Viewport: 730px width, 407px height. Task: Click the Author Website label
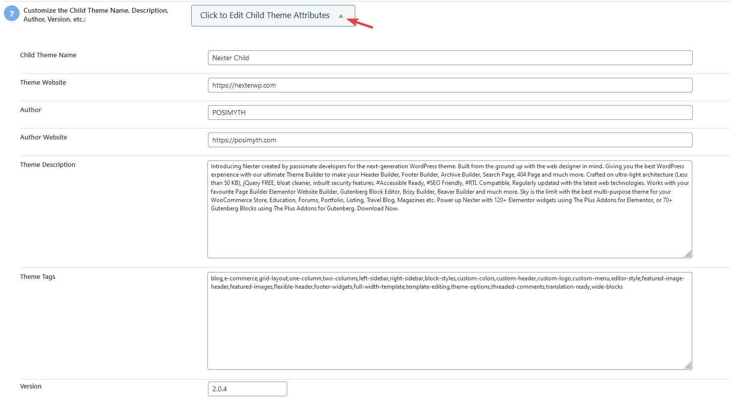coord(44,137)
